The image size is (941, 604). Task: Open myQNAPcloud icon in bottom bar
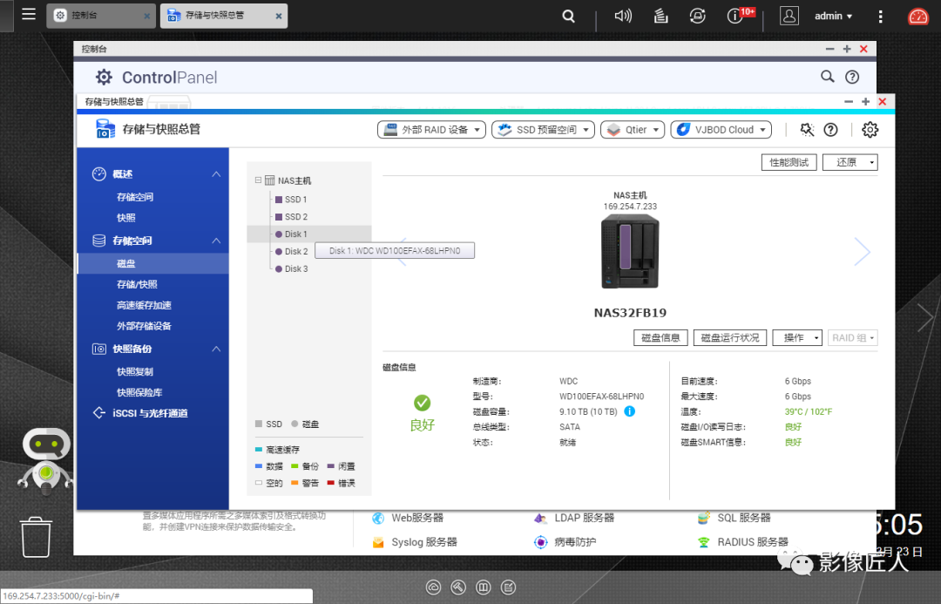(x=433, y=587)
